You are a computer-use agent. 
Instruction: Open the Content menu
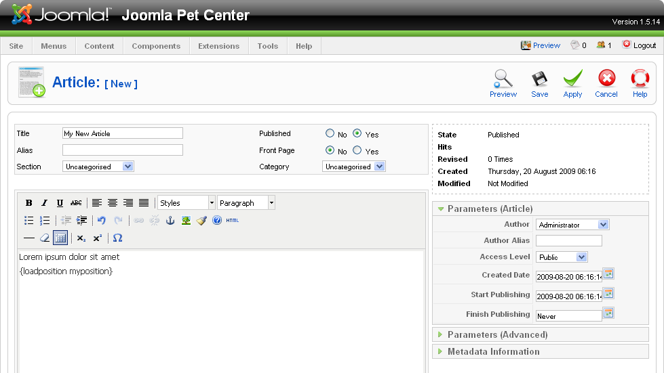[x=99, y=46]
